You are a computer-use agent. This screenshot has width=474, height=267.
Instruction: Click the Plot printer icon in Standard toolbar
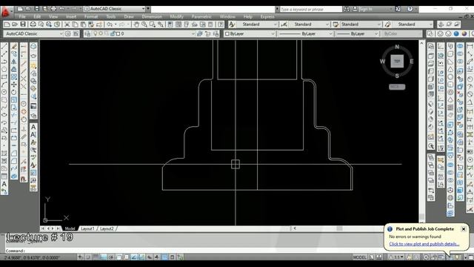coord(33,24)
